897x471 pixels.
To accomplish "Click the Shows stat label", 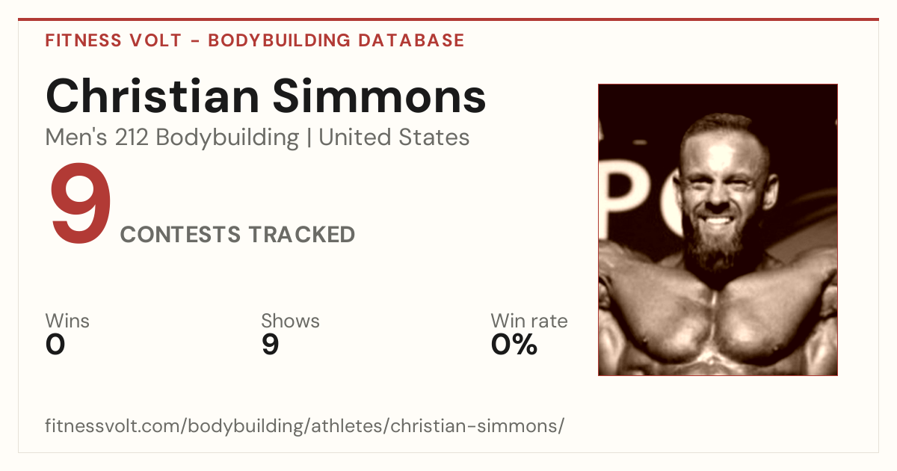I will (290, 321).
